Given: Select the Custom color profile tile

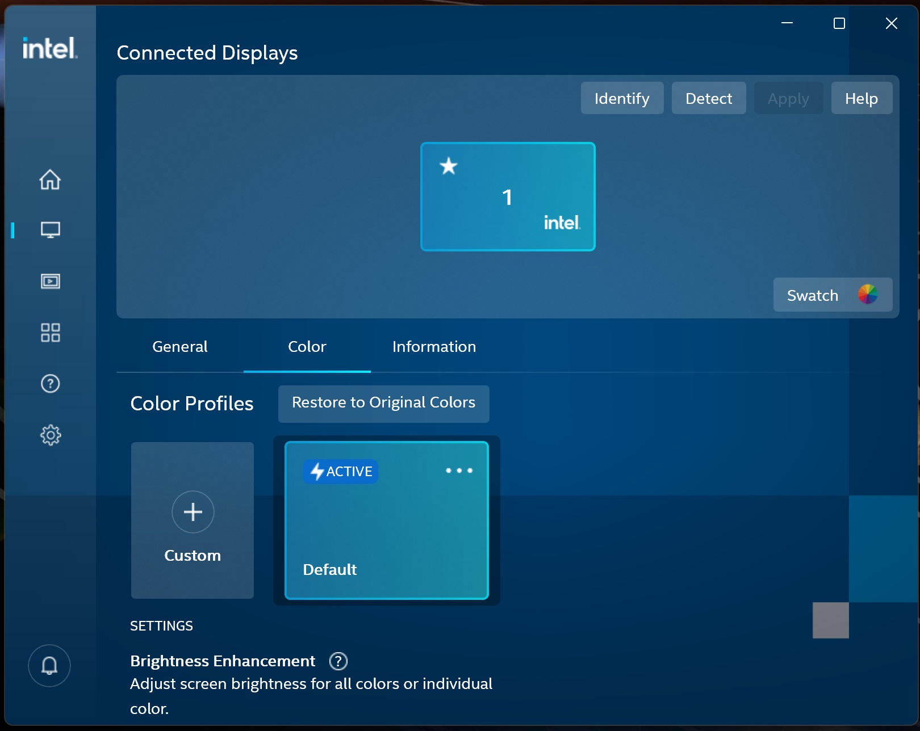Looking at the screenshot, I should 192,520.
